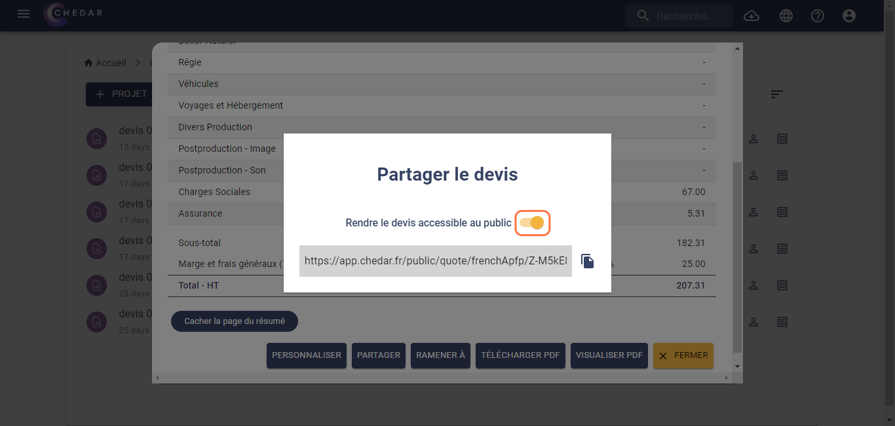Click the + PROJET button
The image size is (895, 426).
119,94
